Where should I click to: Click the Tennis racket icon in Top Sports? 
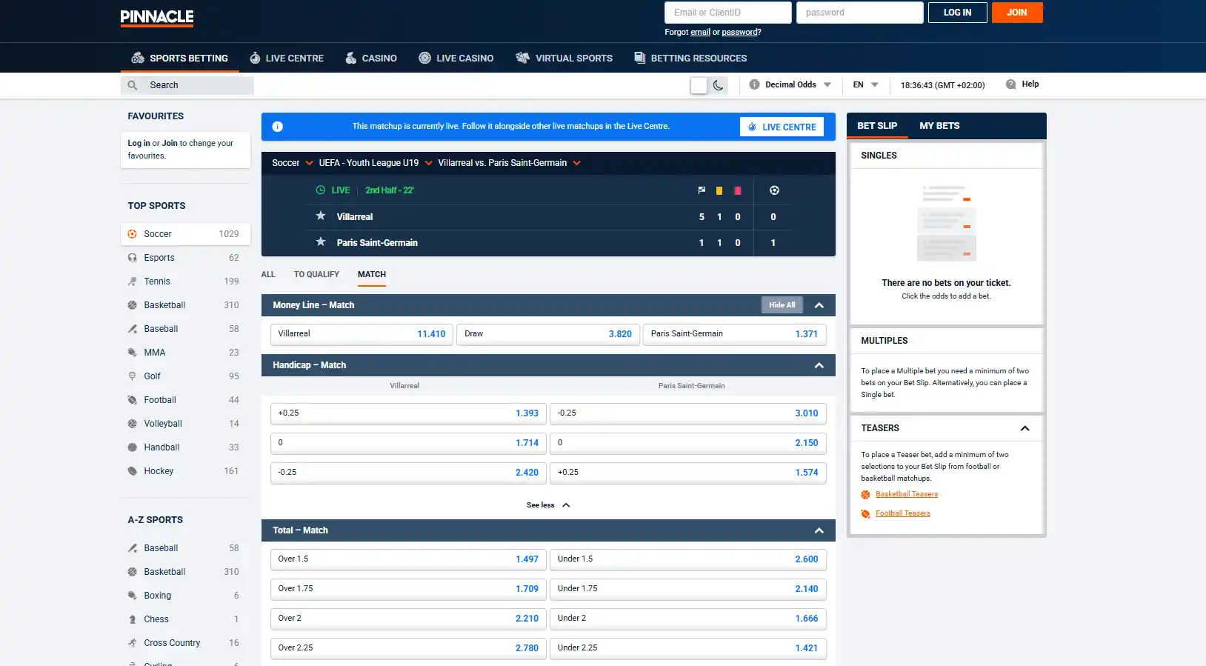click(133, 282)
